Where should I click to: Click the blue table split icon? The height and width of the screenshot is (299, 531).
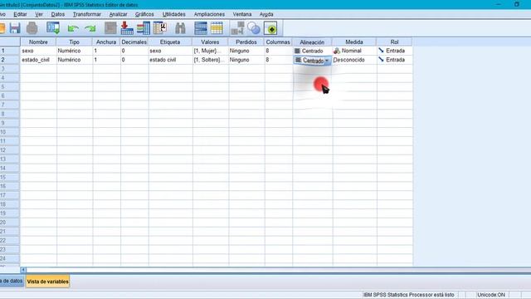201,28
